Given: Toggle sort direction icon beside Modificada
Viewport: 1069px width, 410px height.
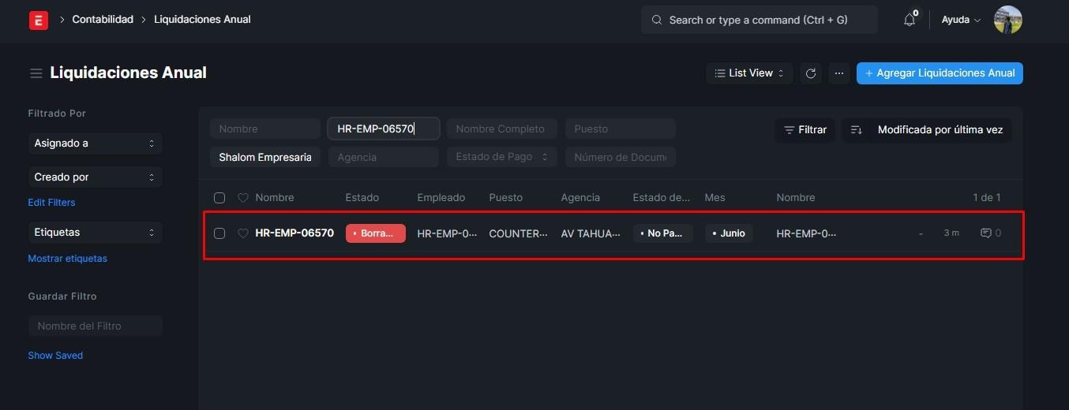Looking at the screenshot, I should 856,130.
